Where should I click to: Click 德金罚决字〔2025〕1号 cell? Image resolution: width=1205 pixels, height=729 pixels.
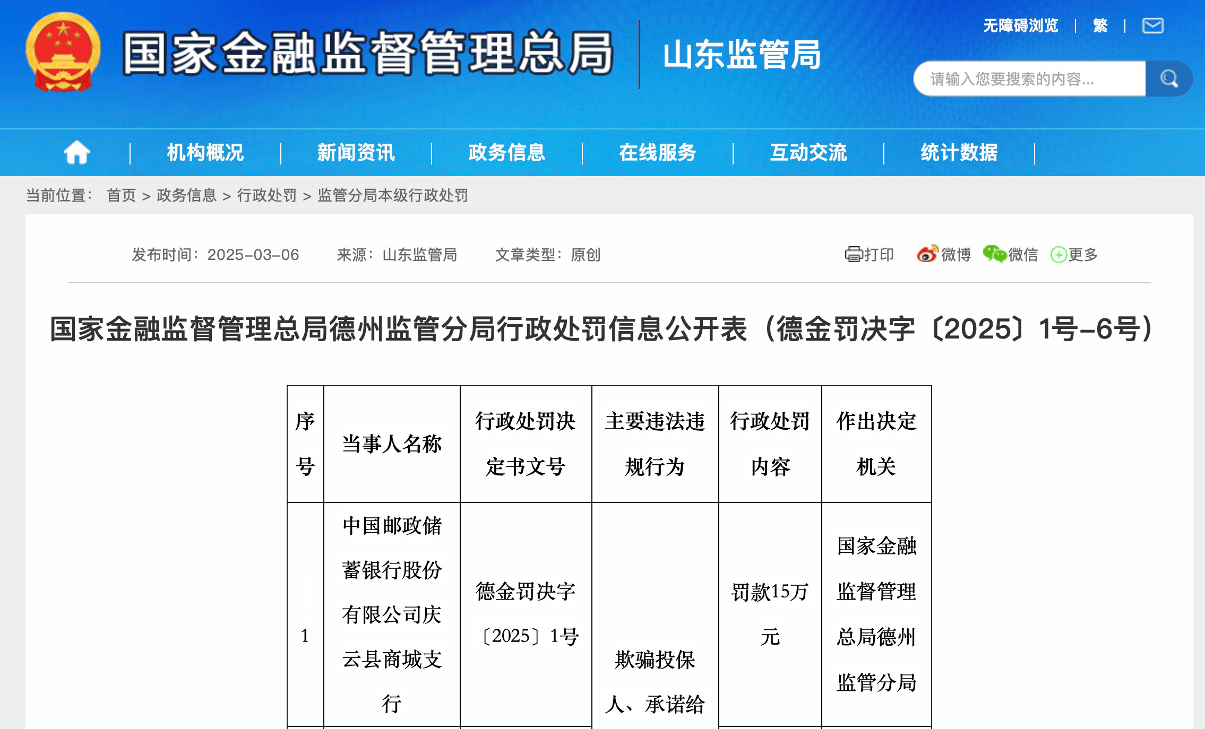click(526, 613)
